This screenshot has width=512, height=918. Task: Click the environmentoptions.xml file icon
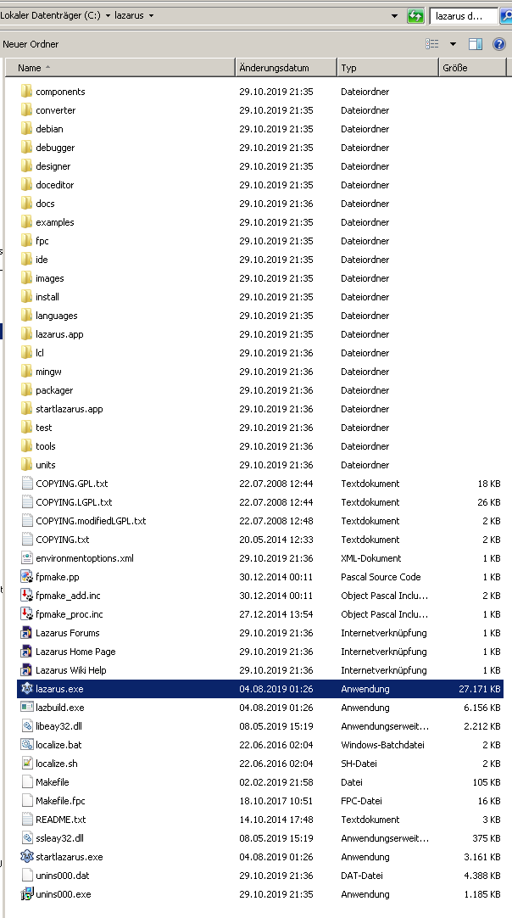[x=27, y=558]
